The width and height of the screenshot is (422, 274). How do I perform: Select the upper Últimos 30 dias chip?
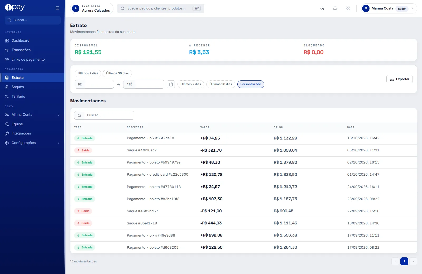117,73
